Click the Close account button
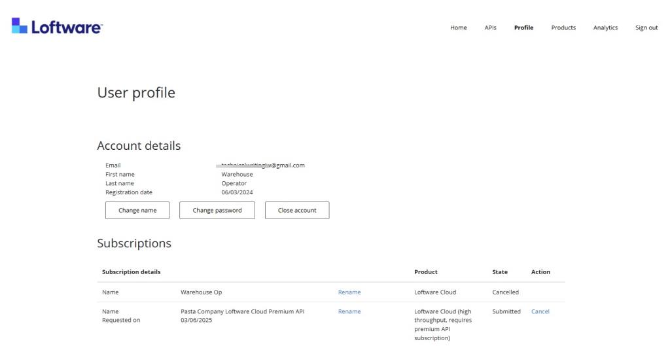This screenshot has height=350, width=670. click(297, 210)
